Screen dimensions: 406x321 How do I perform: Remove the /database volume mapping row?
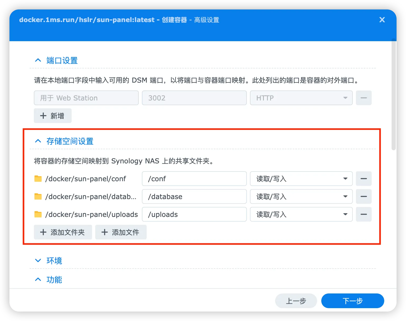[364, 196]
